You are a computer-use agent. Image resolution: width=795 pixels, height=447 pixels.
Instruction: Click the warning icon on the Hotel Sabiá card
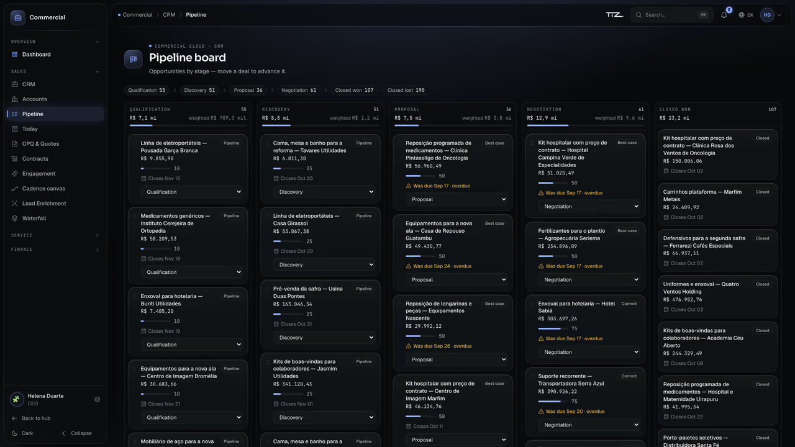click(x=541, y=339)
